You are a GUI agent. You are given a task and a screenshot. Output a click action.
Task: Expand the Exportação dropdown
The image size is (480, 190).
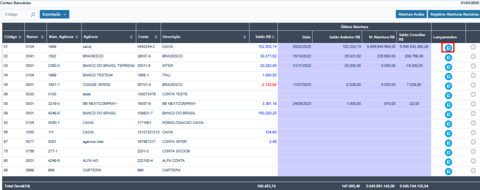pos(54,14)
